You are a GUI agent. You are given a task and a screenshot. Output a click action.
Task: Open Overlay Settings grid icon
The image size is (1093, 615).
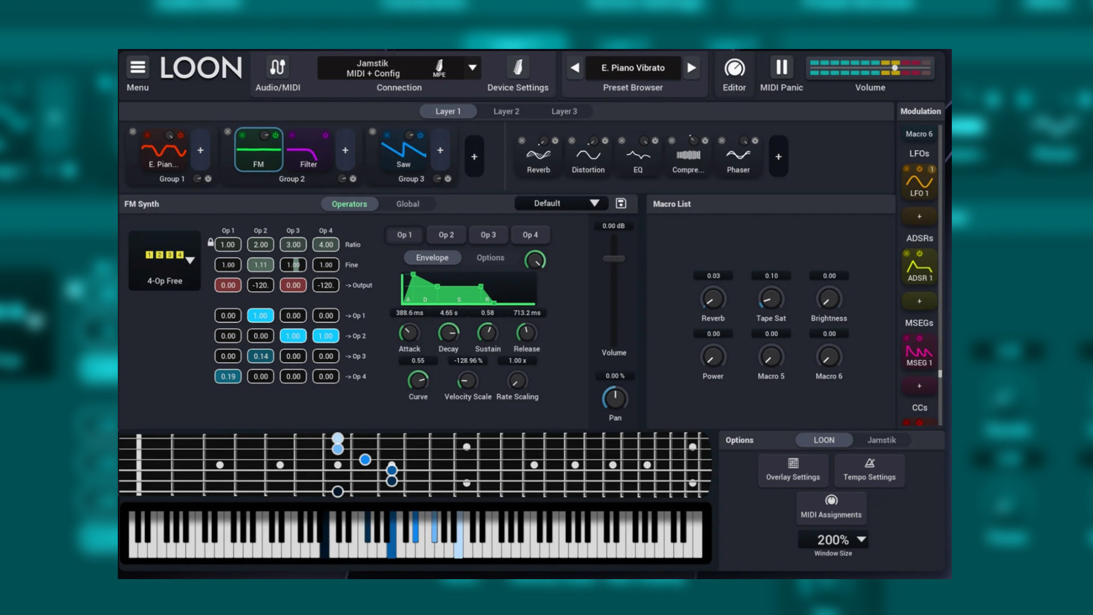tap(793, 463)
